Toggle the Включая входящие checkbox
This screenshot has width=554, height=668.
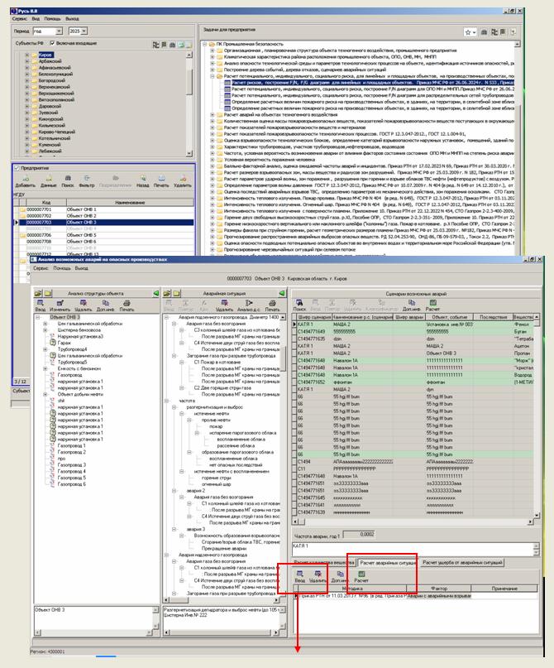(51, 43)
